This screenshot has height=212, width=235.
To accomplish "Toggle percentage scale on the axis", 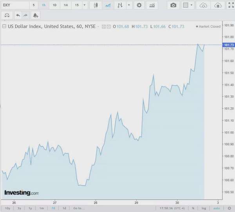I will coord(193,208).
